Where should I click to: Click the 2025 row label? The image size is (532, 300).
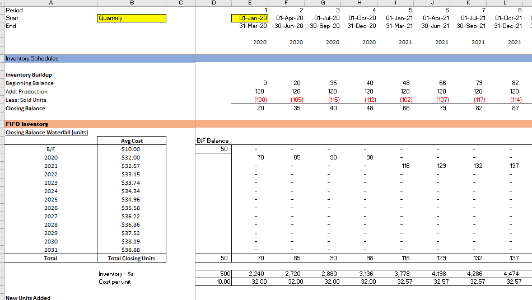[x=51, y=200]
